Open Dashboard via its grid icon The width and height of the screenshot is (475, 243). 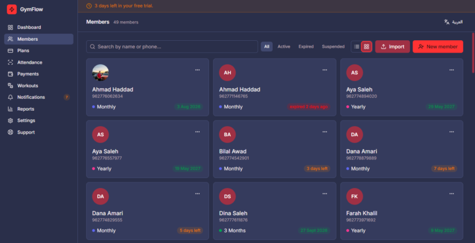pos(11,27)
